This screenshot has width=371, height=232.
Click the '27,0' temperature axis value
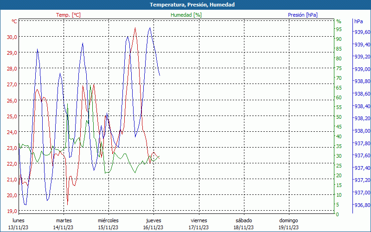pyautogui.click(x=12, y=84)
